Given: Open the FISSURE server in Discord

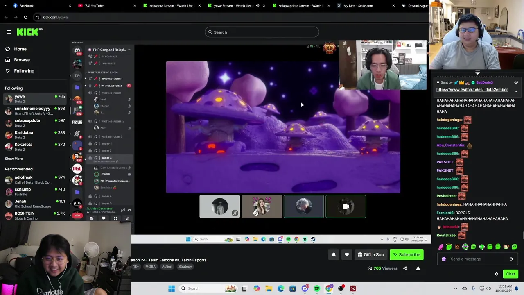Looking at the screenshot, I should point(77,122).
